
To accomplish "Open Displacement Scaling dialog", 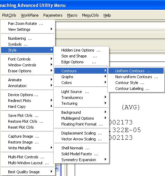I will (81, 133).
